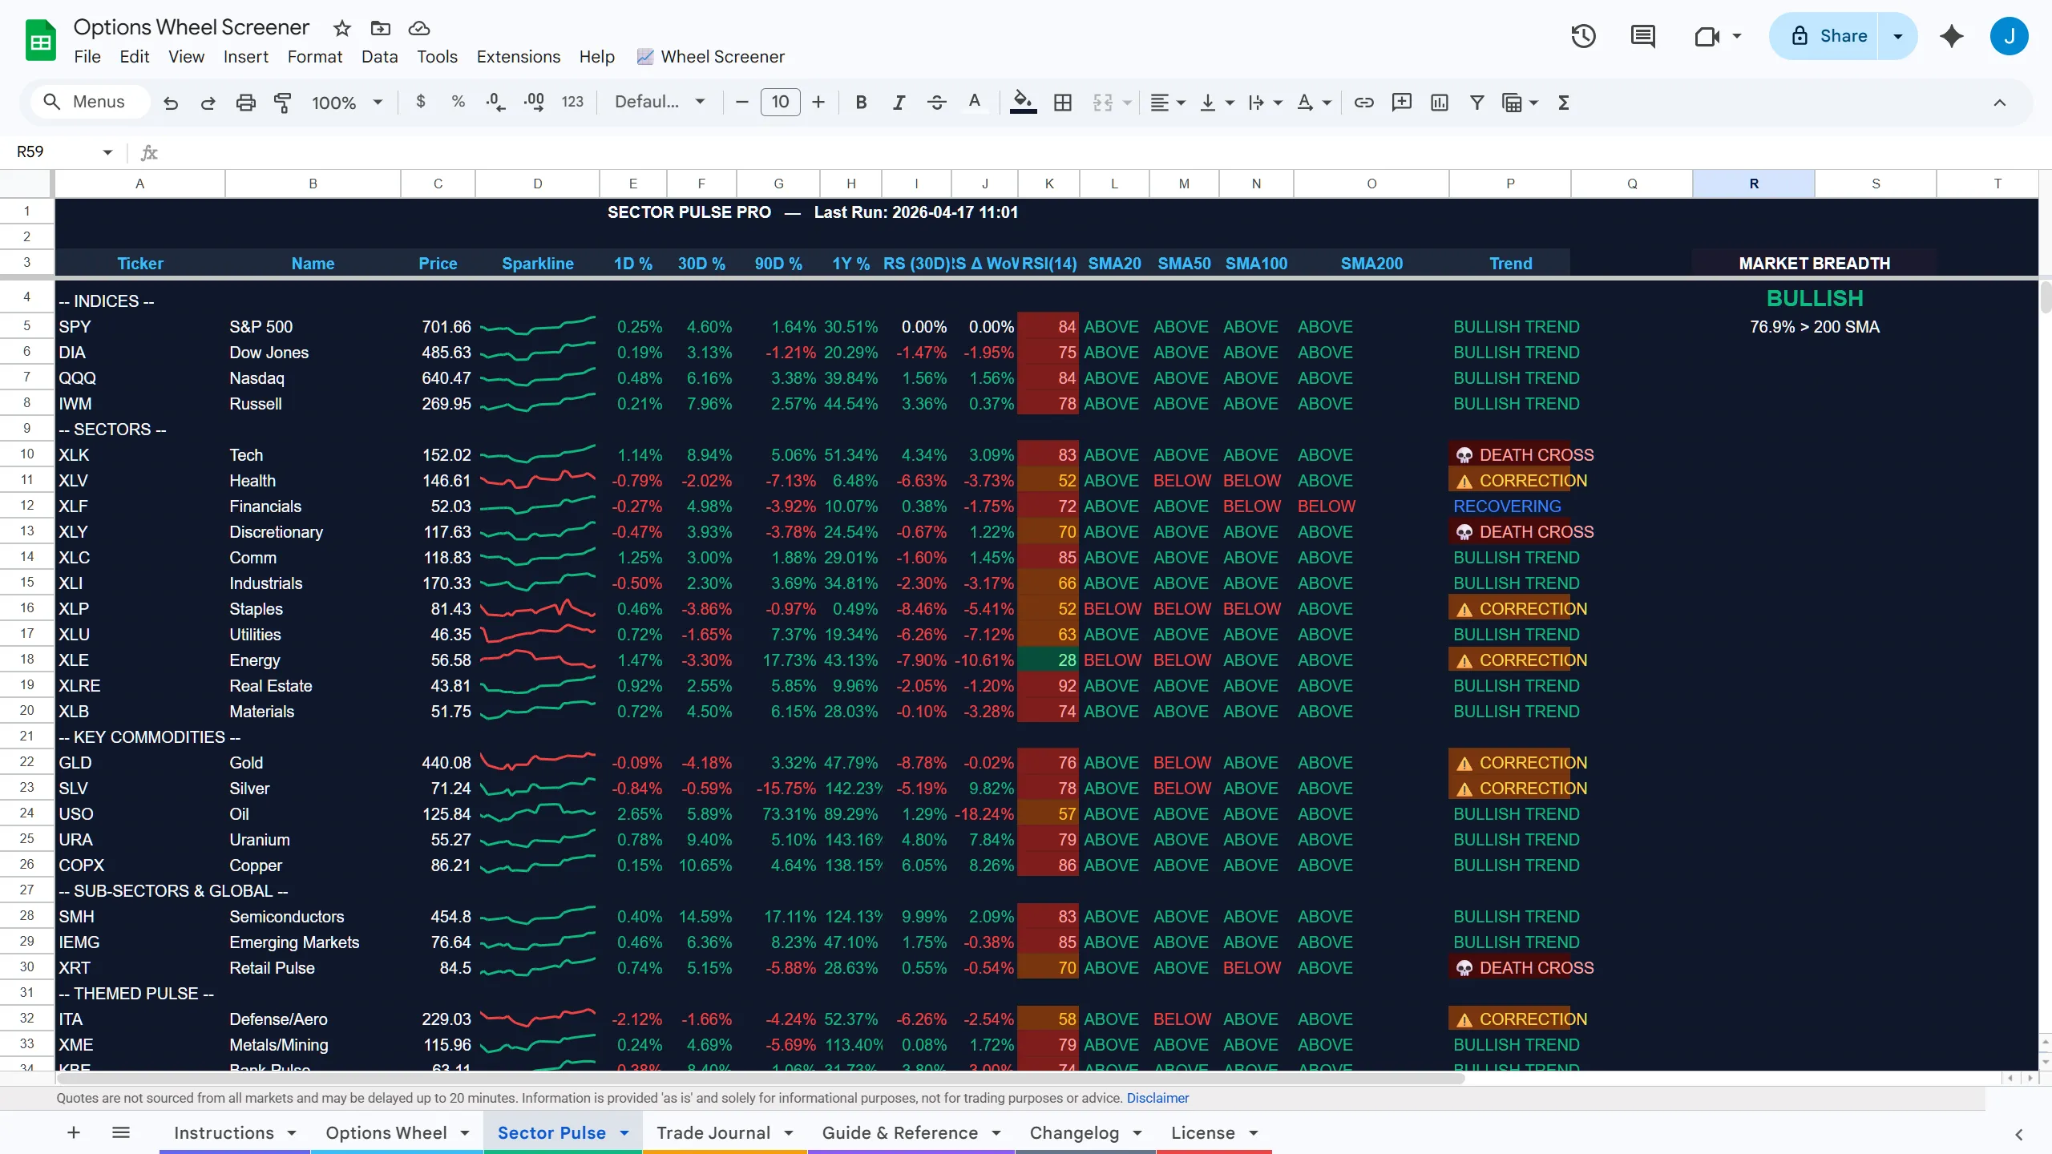
Task: Select the XLE ticker cell
Action: [140, 660]
